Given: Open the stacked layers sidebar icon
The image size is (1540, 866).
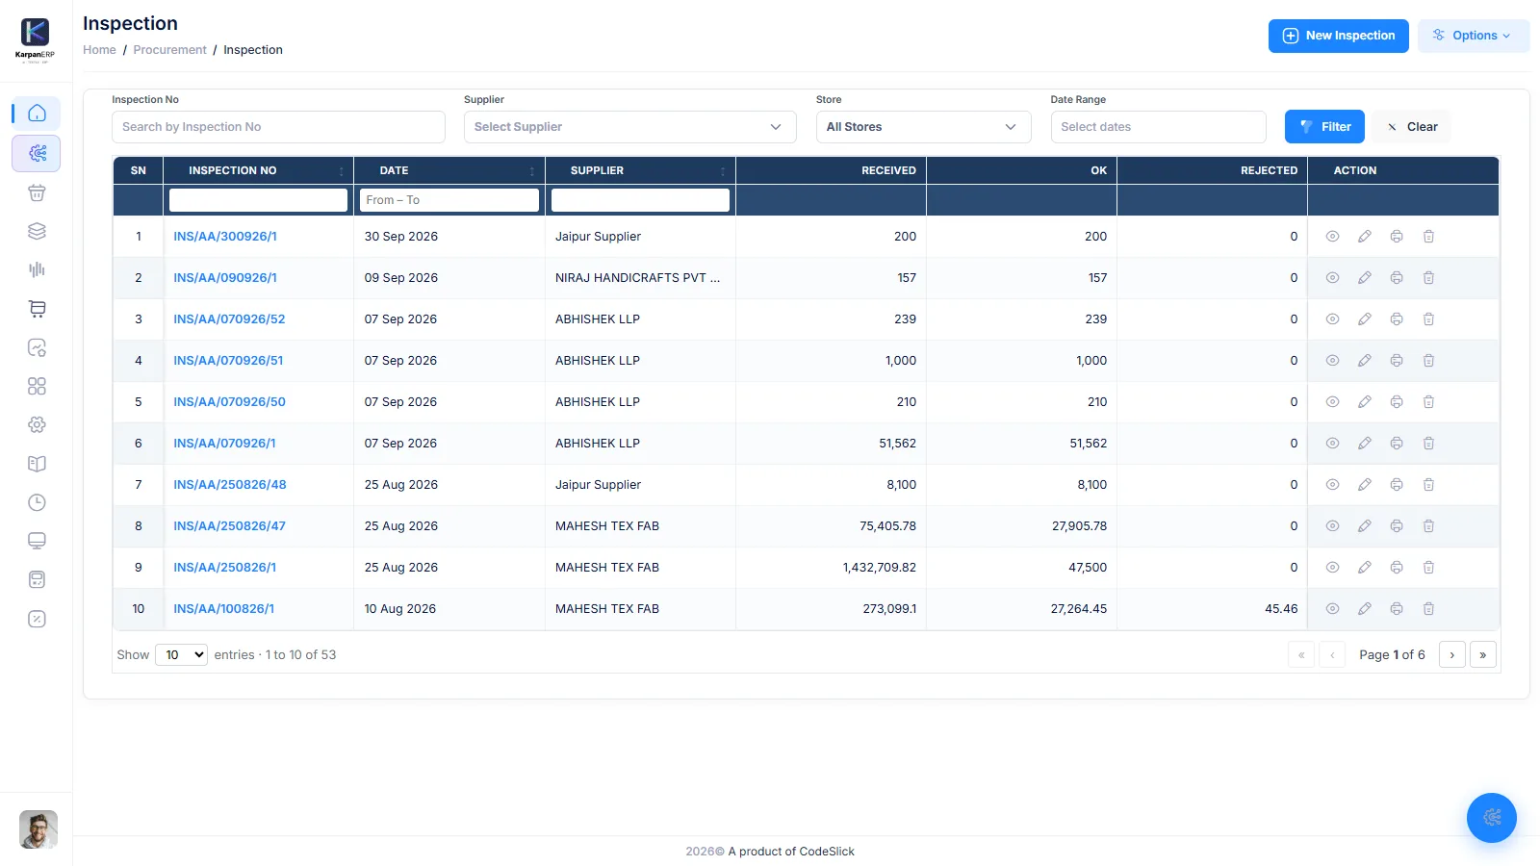Looking at the screenshot, I should [x=37, y=231].
